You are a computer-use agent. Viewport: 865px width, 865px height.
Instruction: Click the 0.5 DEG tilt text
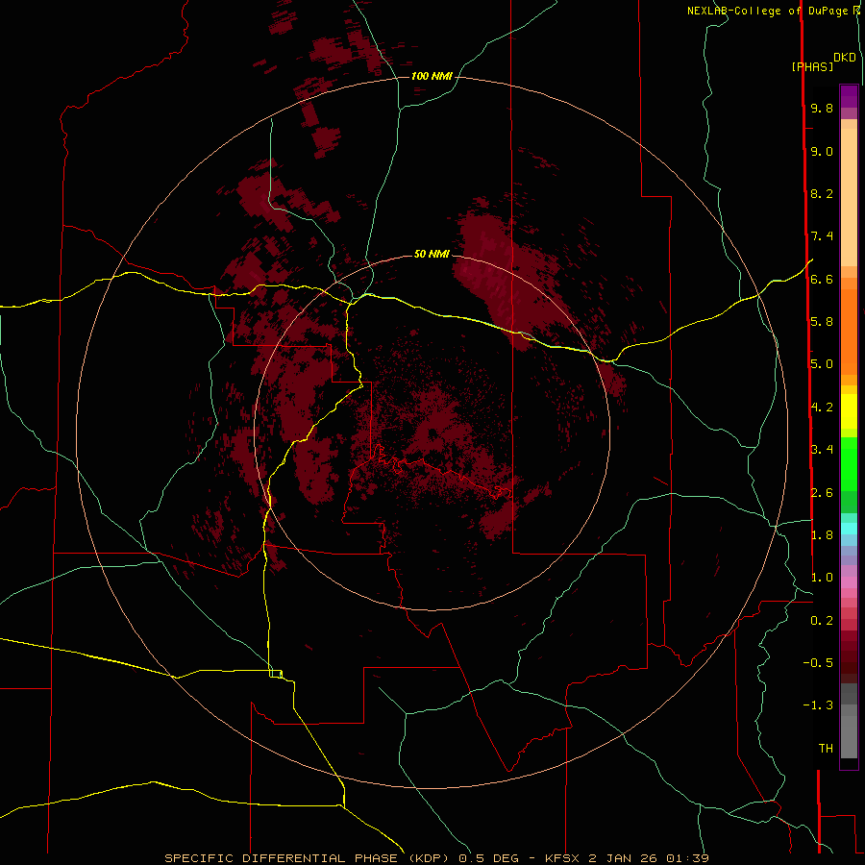489,858
